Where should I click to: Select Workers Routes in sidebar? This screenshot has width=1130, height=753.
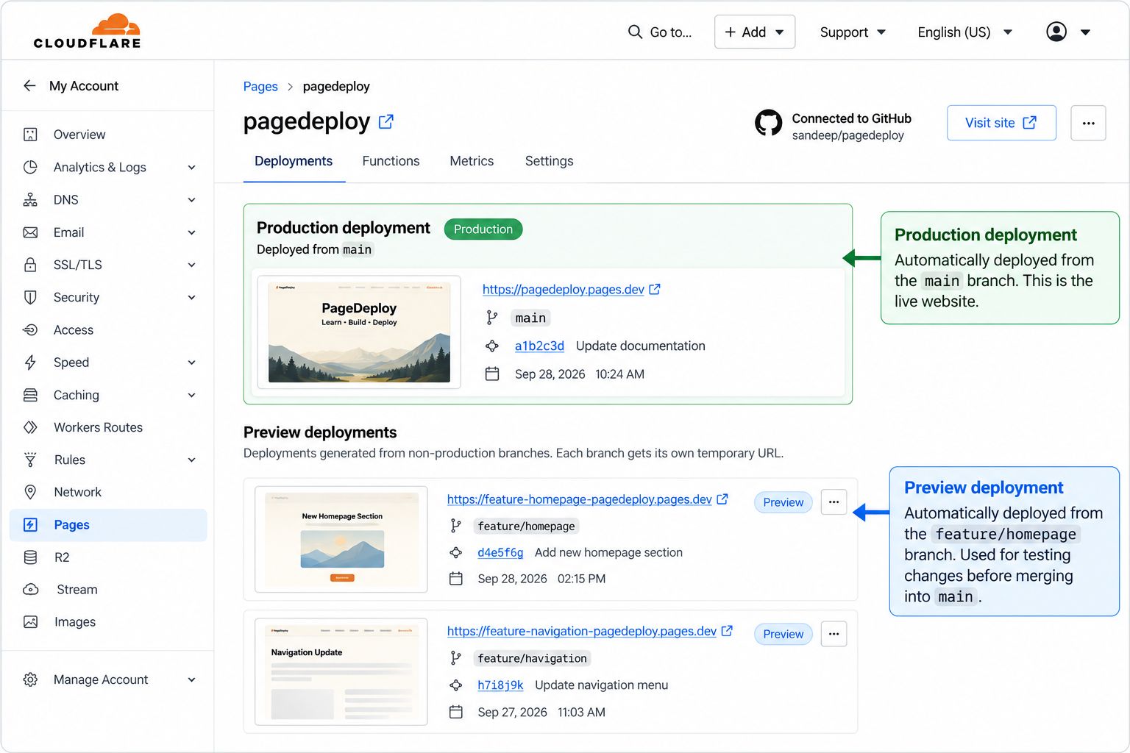pos(108,427)
